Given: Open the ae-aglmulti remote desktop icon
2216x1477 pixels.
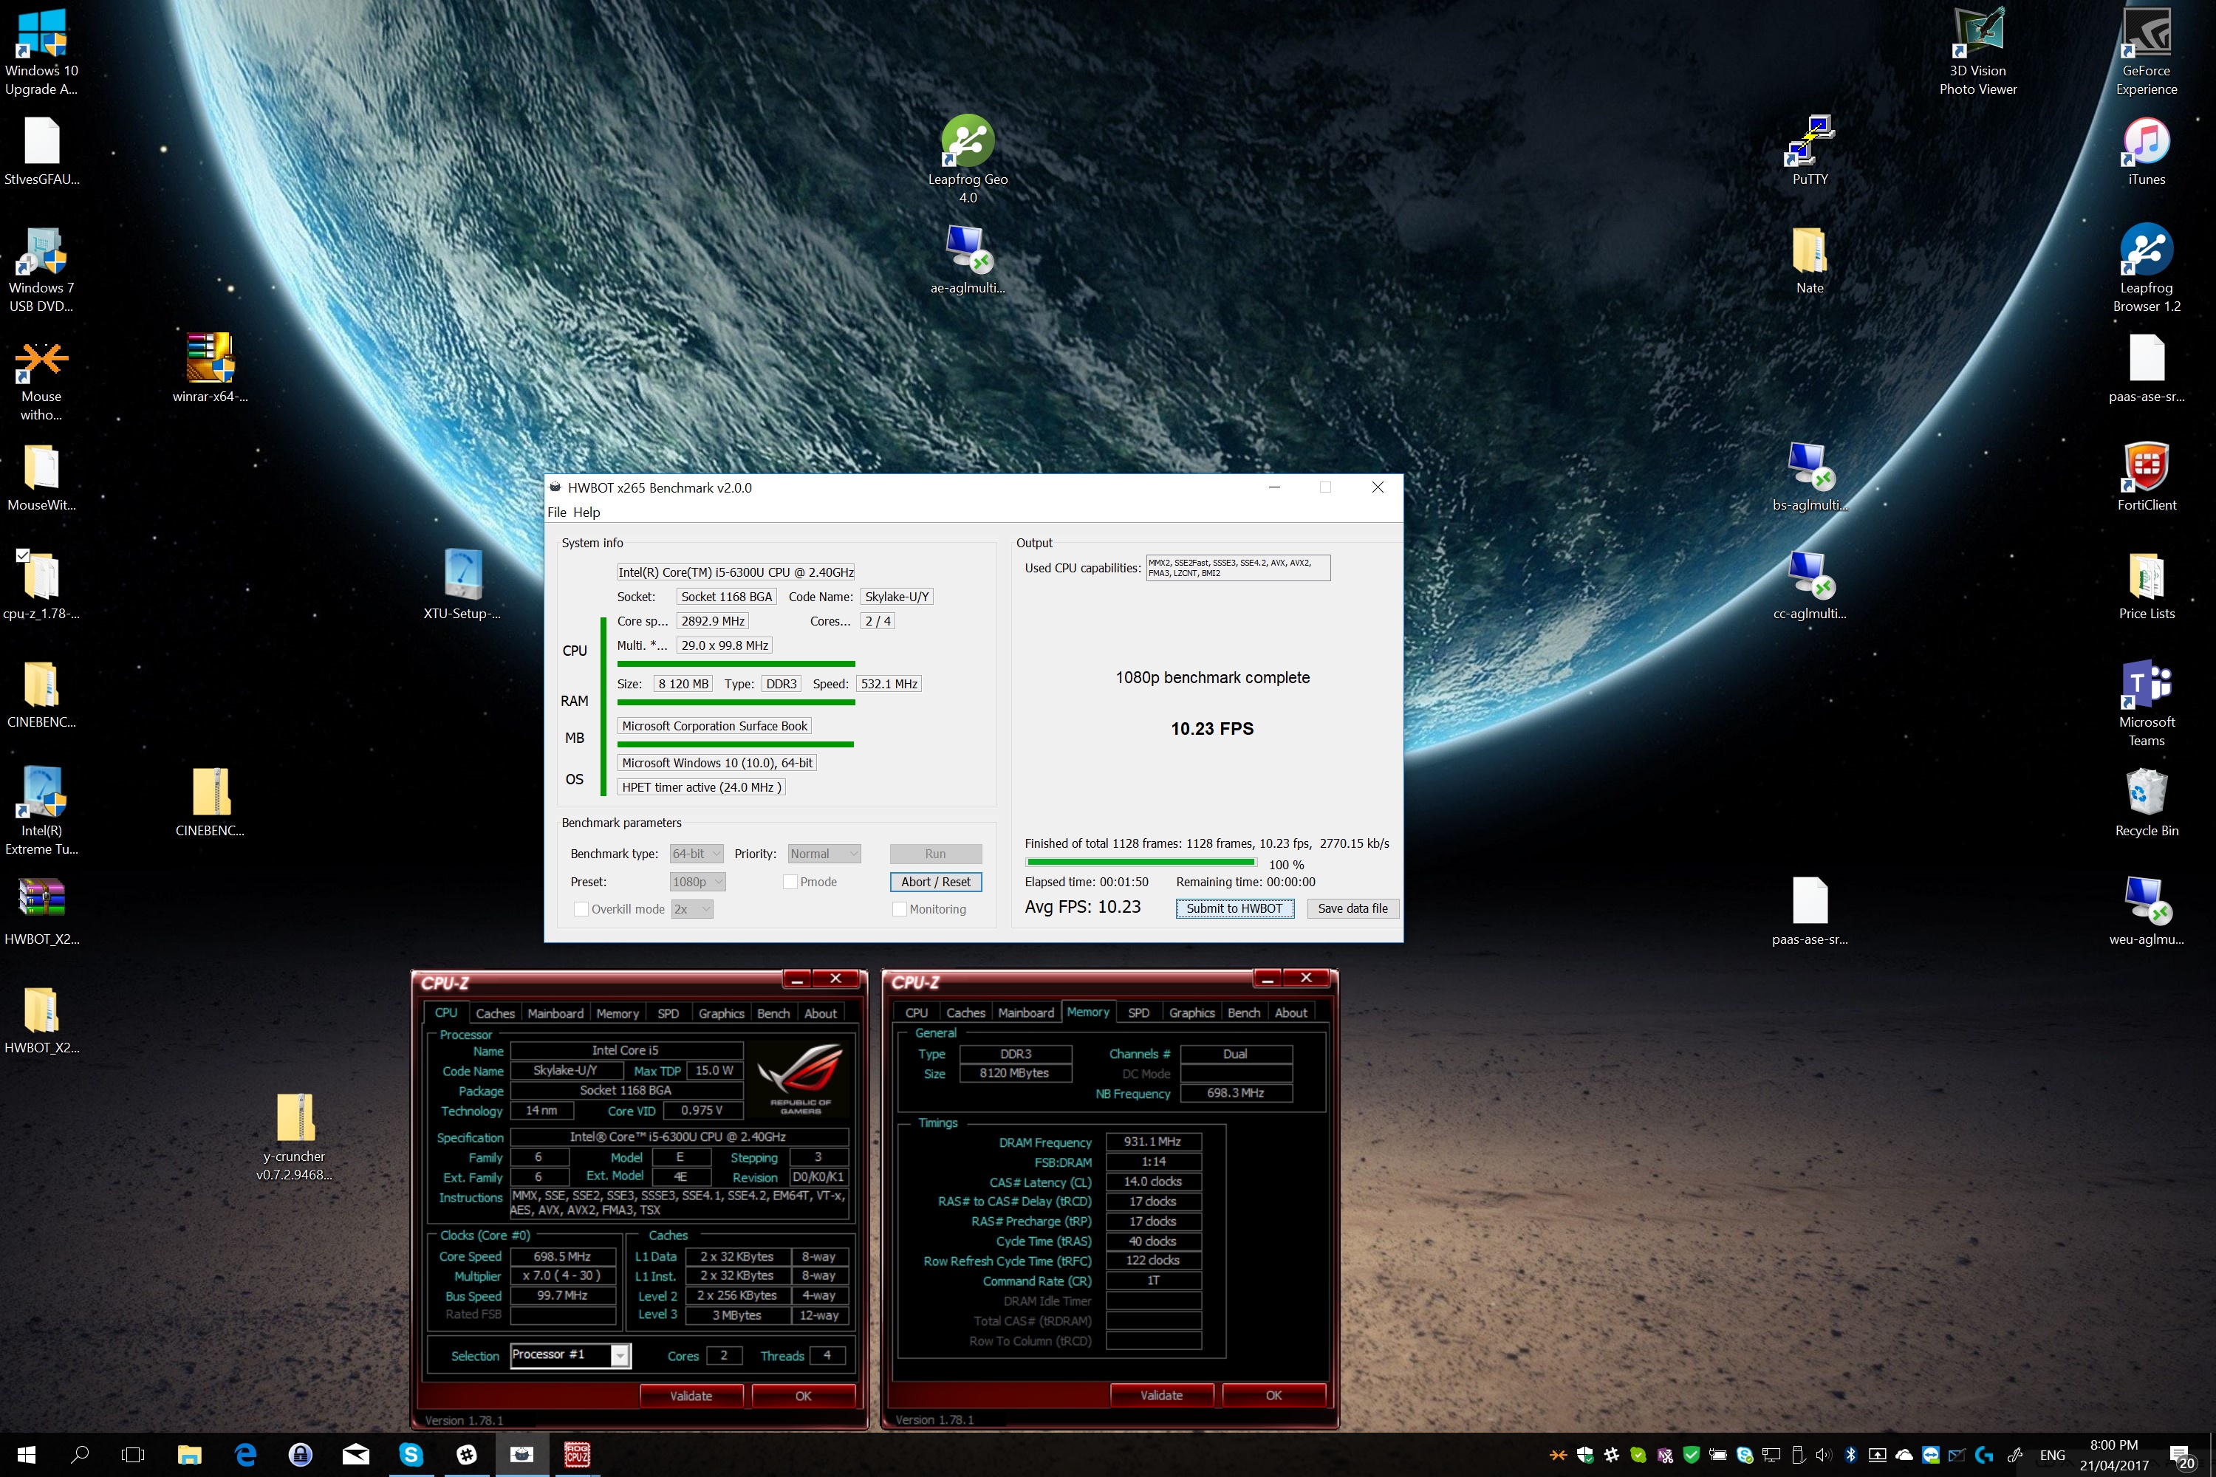Looking at the screenshot, I should coord(968,259).
